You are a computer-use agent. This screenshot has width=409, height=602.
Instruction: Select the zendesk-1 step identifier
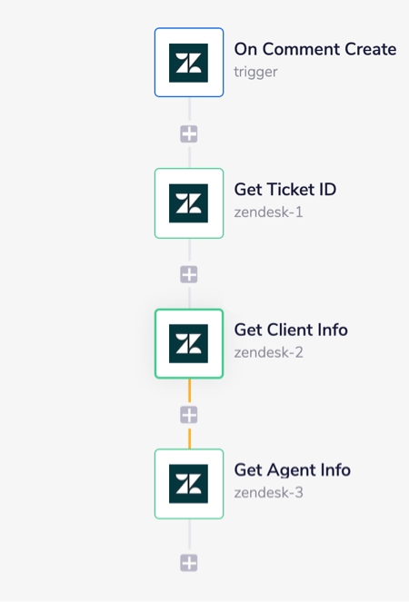(268, 212)
